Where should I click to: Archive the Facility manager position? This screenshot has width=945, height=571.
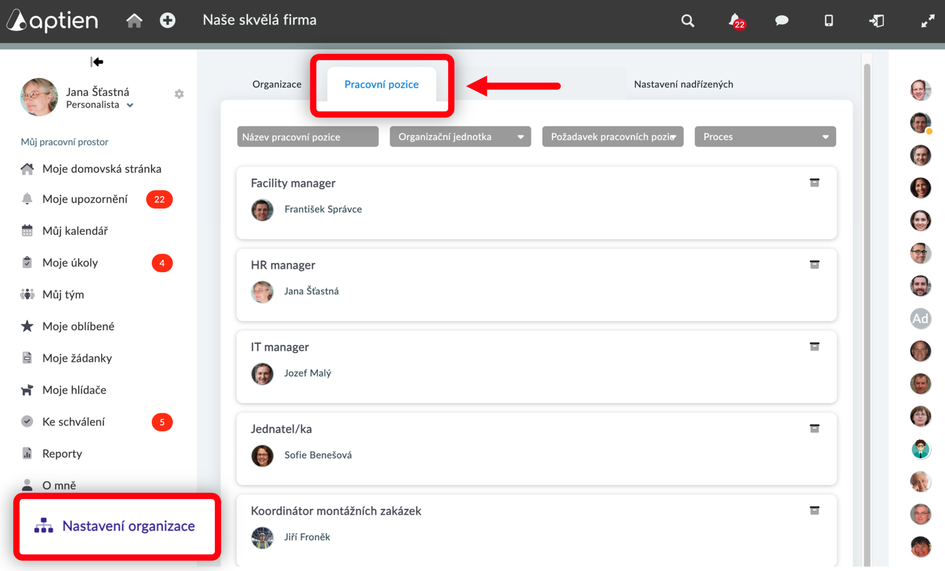point(814,183)
